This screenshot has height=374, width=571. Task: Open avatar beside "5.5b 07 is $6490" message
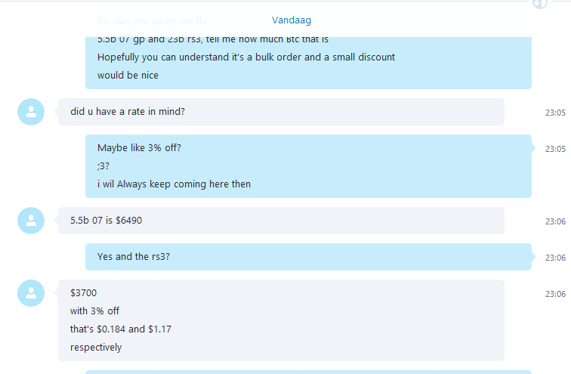coord(31,221)
